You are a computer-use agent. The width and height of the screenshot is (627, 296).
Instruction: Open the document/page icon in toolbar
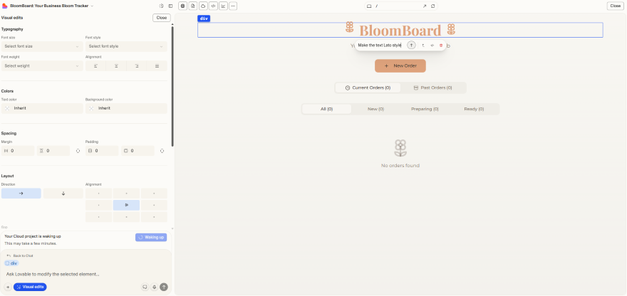click(x=193, y=6)
